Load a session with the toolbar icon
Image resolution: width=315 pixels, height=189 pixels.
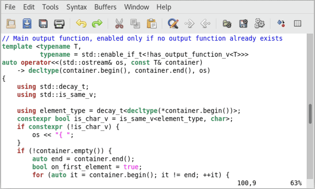coord(227,23)
